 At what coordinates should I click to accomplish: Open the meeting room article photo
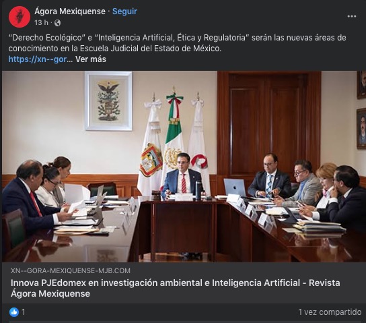coord(183,166)
